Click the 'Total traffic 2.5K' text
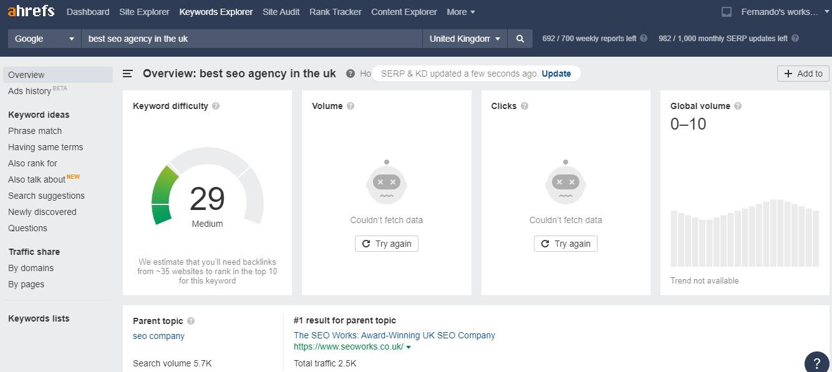This screenshot has width=832, height=372. point(325,363)
